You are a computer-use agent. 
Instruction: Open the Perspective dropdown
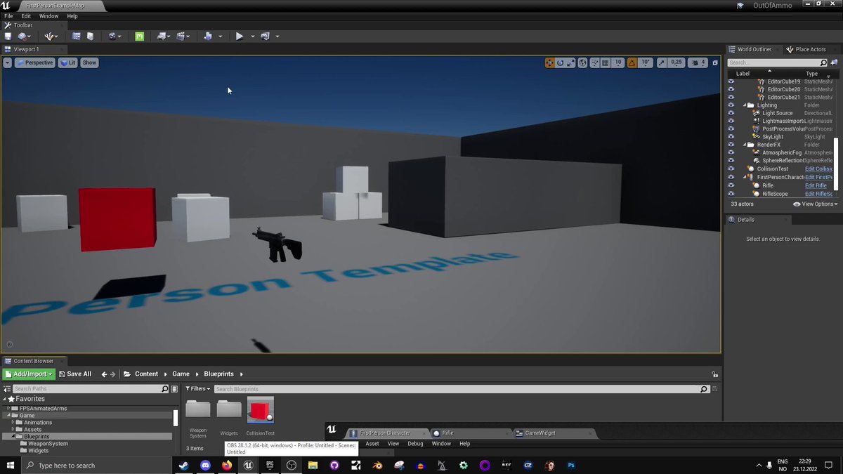(x=34, y=62)
